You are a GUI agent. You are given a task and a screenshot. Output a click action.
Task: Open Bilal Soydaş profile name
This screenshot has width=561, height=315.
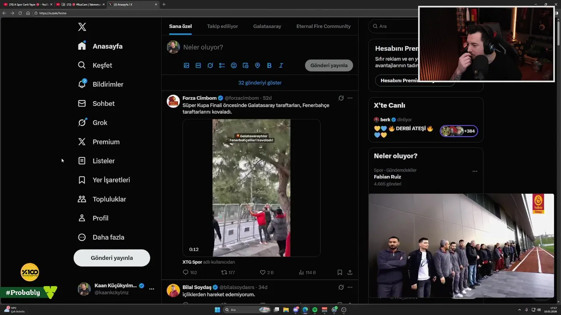coord(197,287)
